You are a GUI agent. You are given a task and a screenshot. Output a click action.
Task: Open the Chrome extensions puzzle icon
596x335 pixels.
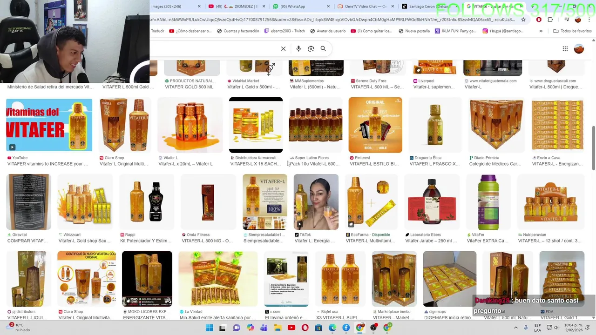coord(550,20)
